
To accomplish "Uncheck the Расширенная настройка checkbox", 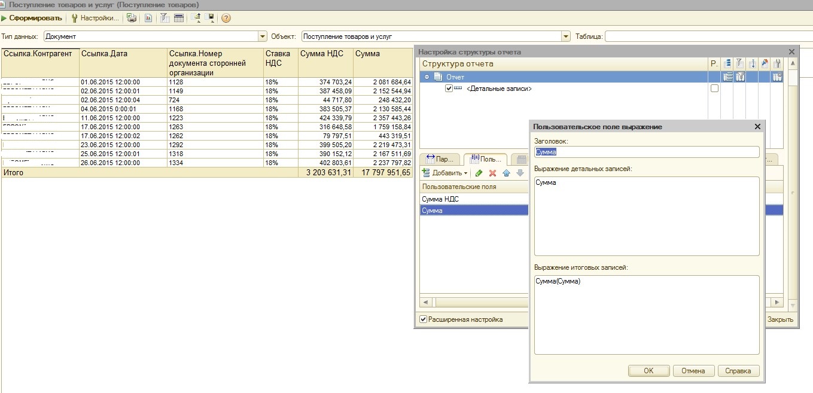I will (x=424, y=319).
